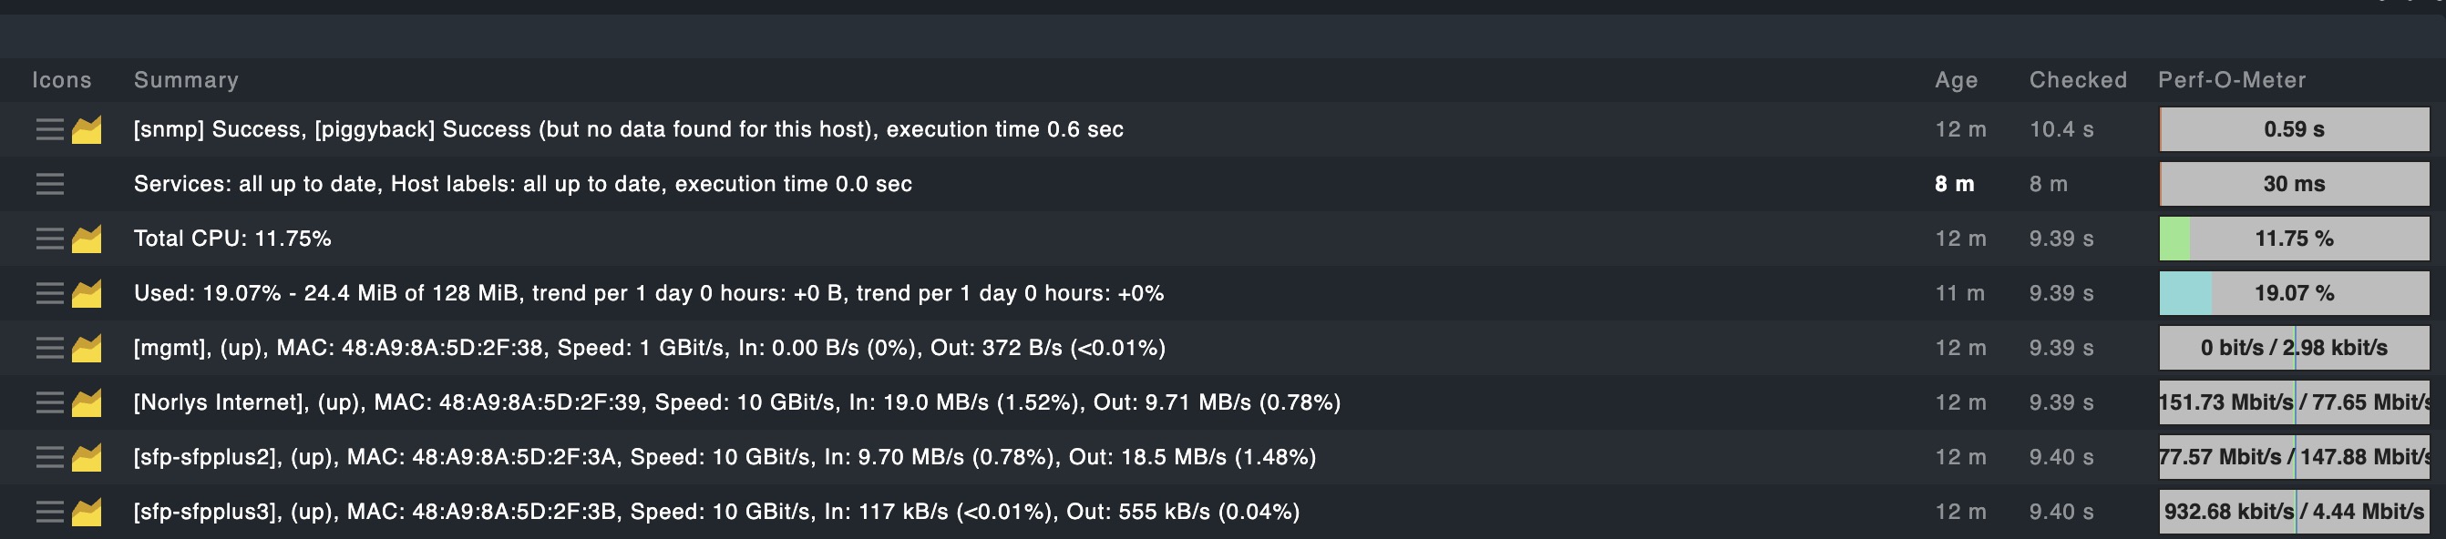The height and width of the screenshot is (539, 2446).
Task: Open graph icon for memory Used 19.07% row
Action: [87, 294]
